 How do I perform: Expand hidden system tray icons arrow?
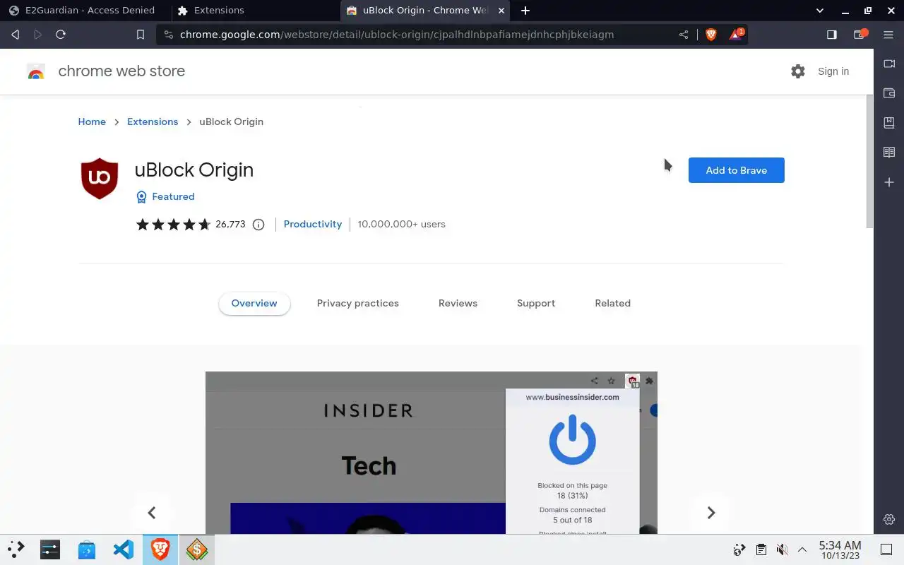coord(802,549)
